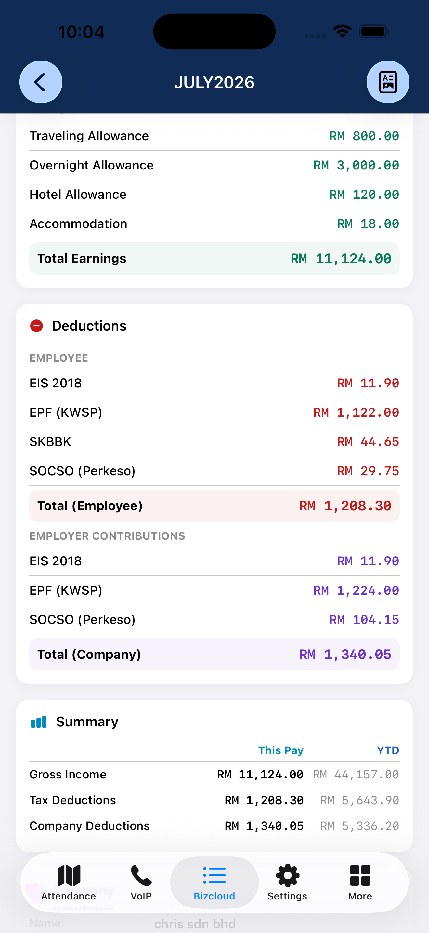Select employer EPF (KWSP) amount RM 1,224.00

tap(356, 590)
